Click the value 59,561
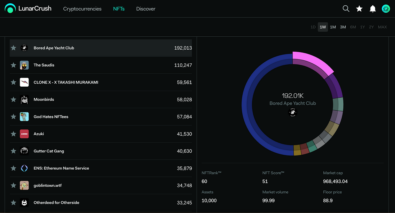Image resolution: width=395 pixels, height=213 pixels. [185, 82]
